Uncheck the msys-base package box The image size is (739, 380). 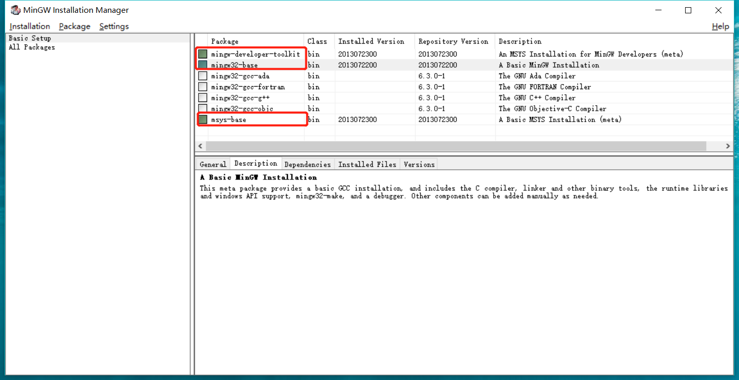pos(202,119)
